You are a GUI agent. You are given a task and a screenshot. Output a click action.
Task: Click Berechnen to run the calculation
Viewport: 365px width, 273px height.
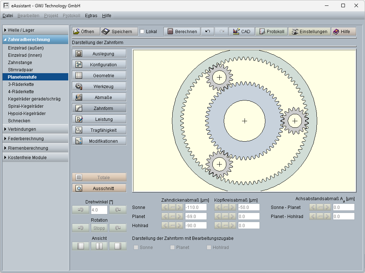pos(182,32)
